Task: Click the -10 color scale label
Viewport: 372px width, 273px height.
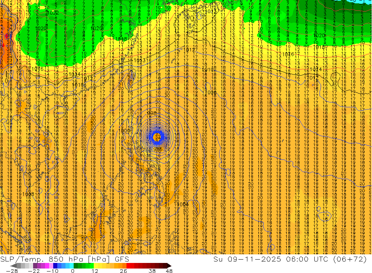Action: click(x=52, y=271)
